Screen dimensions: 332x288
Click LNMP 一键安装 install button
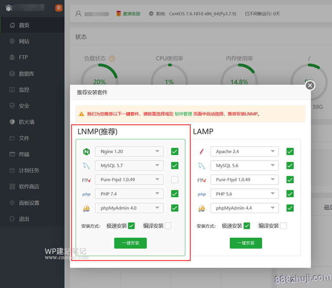pos(130,243)
